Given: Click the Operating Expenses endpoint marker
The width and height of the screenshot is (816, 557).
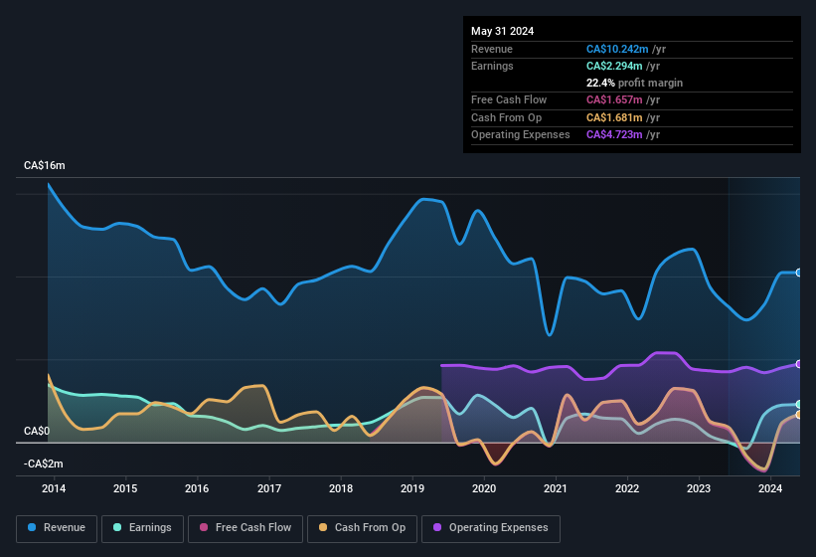Looking at the screenshot, I should point(798,364).
